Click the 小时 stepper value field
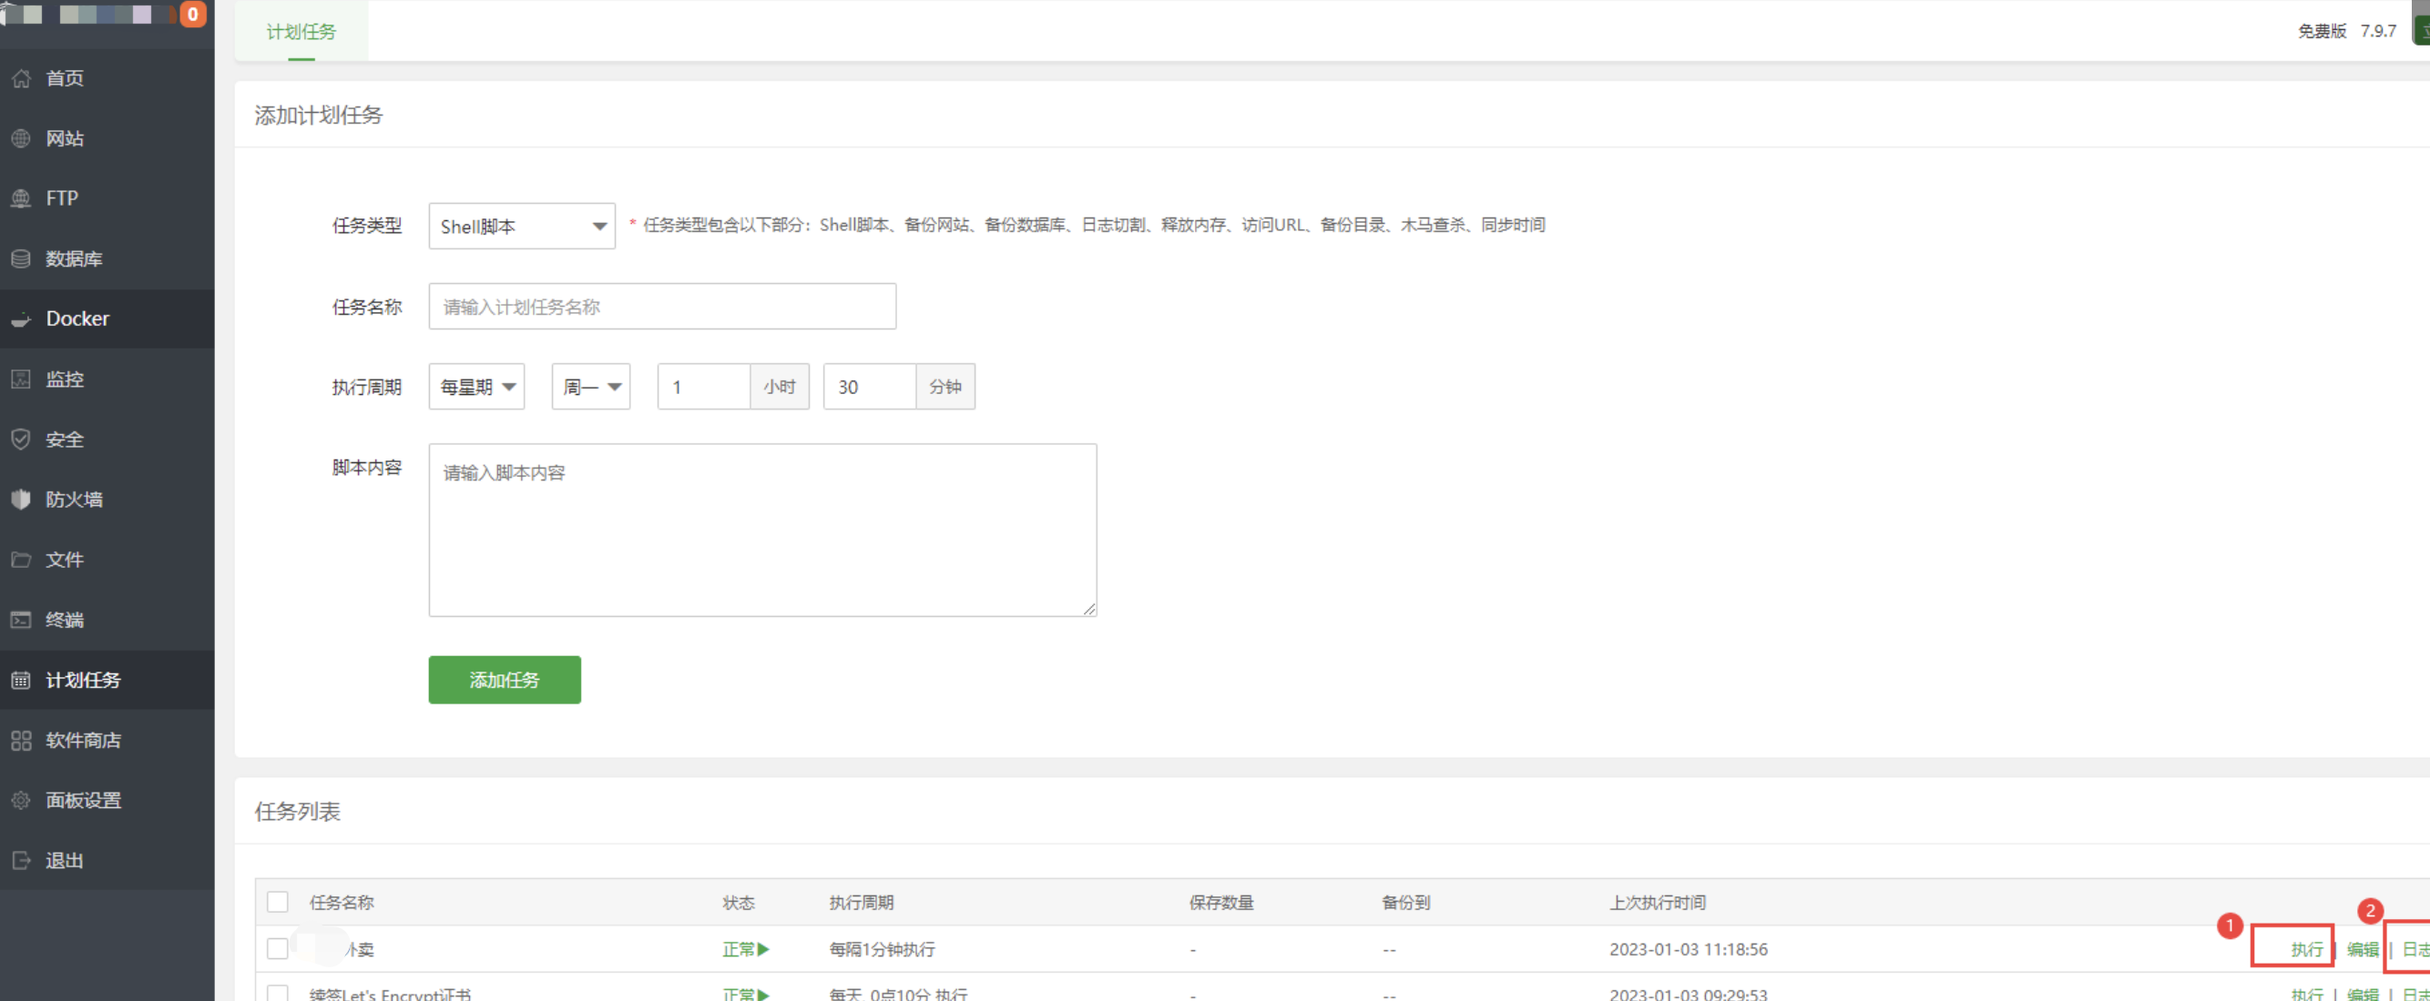Screen dimensions: 2430x1001 pos(699,386)
